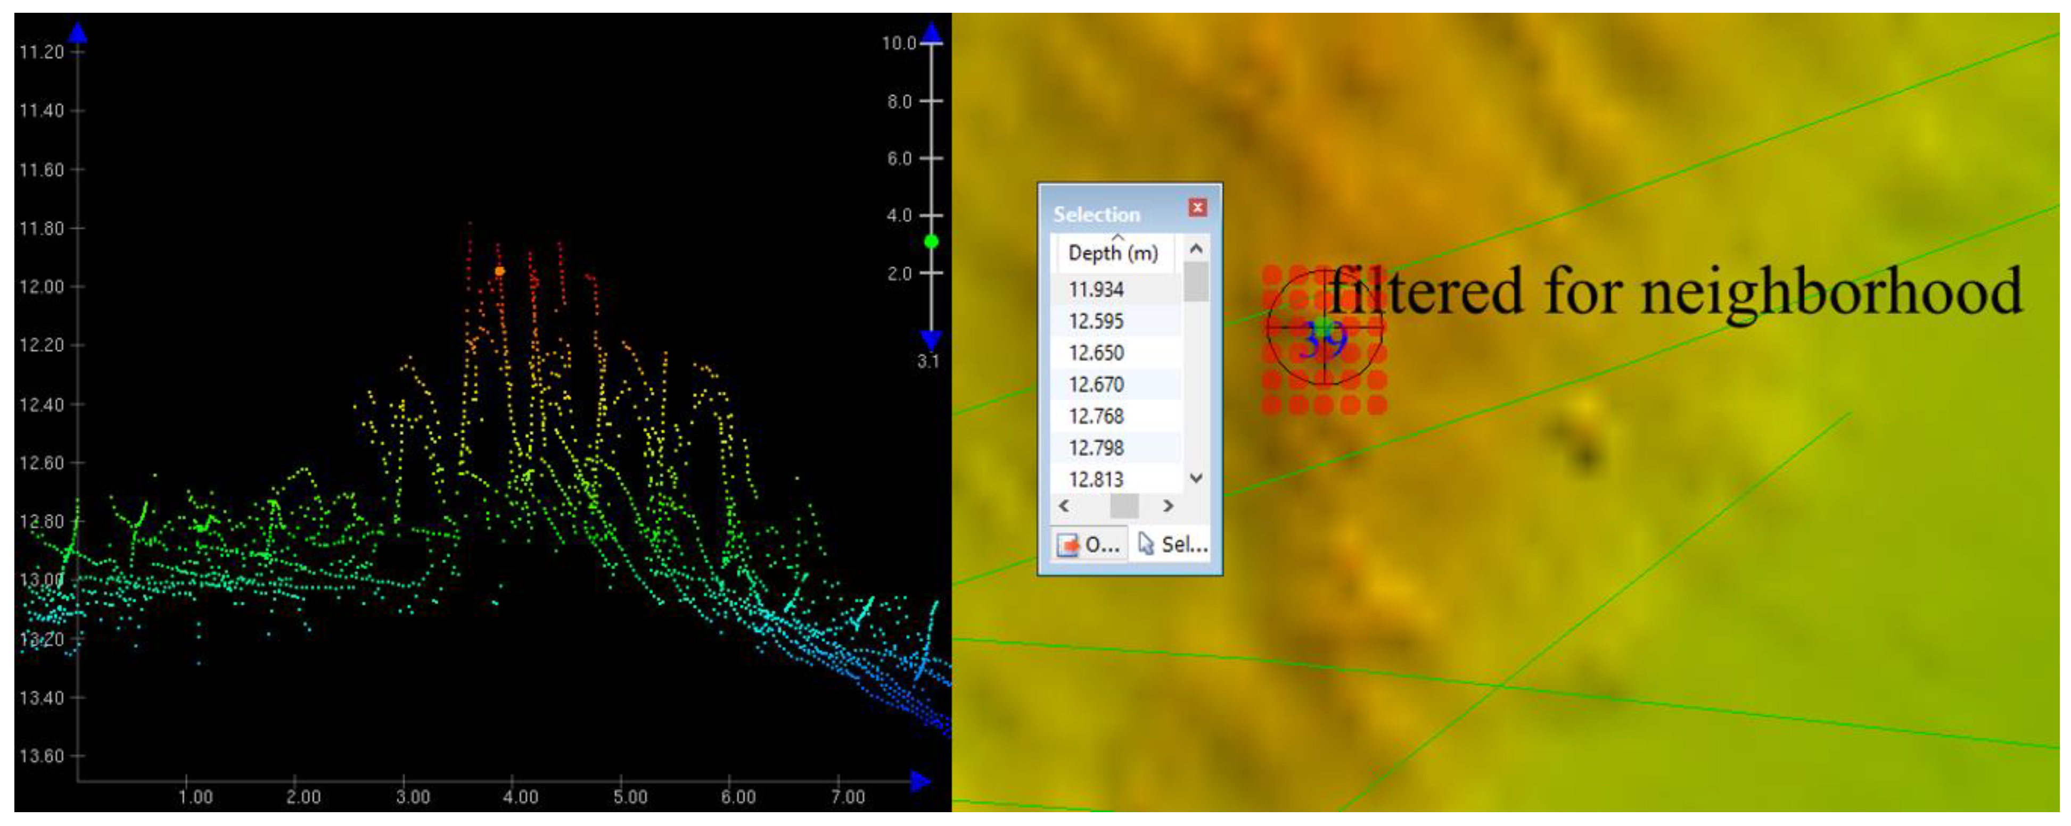Open the O... tab in Selection panel
Image resolution: width=2071 pixels, height=826 pixels.
click(1089, 545)
